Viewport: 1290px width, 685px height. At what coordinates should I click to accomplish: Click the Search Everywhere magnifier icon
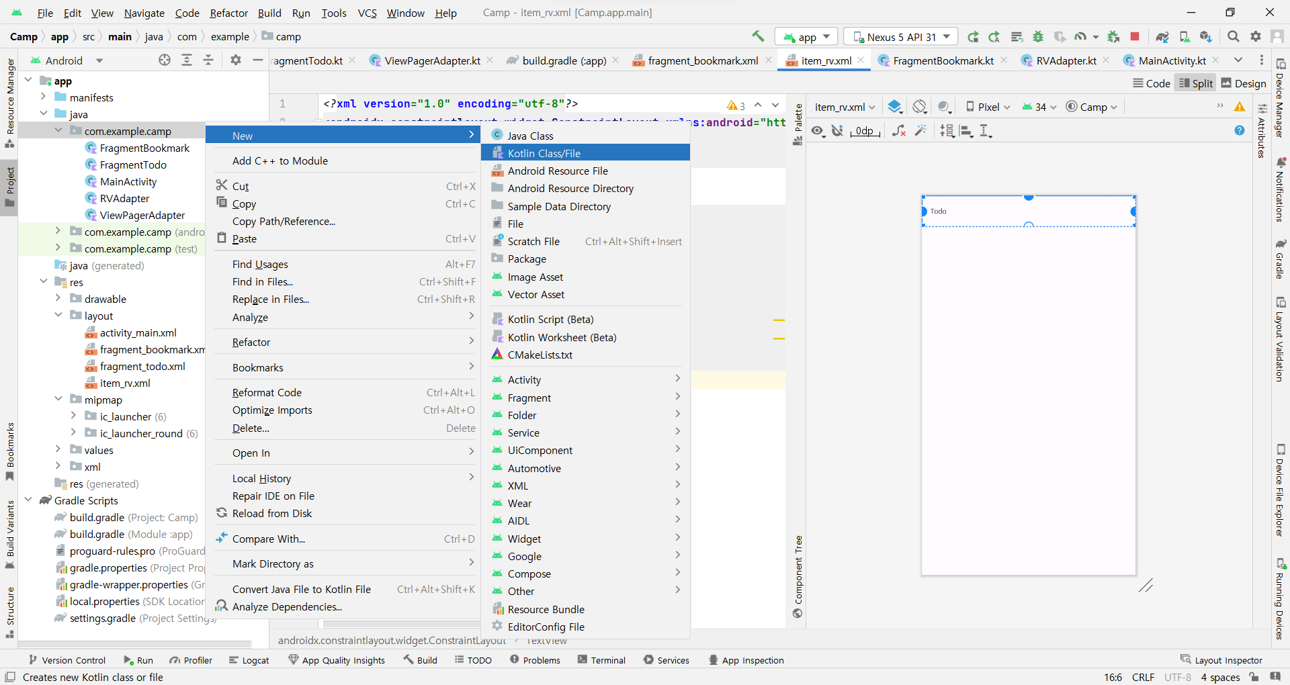pos(1234,36)
